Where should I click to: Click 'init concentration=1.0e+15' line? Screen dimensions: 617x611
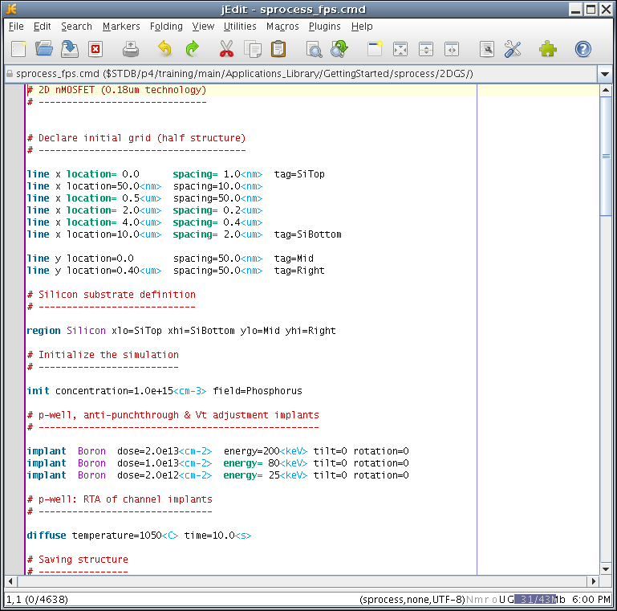164,391
